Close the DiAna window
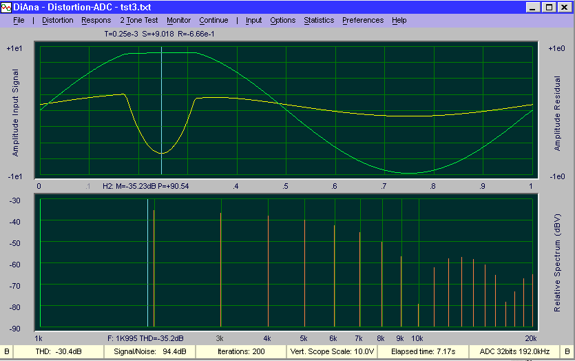The width and height of the screenshot is (575, 361). click(565, 8)
